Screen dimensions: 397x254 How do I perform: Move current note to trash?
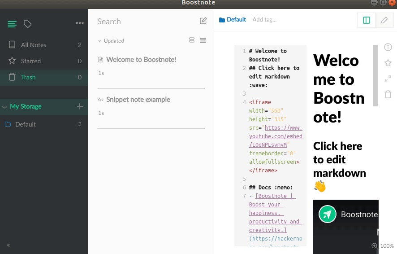pos(388,94)
